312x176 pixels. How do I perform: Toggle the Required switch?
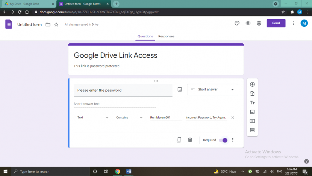pyautogui.click(x=223, y=140)
